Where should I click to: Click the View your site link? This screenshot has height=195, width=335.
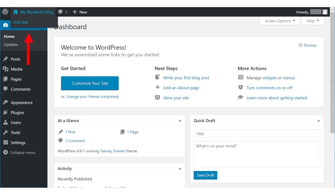(176, 98)
